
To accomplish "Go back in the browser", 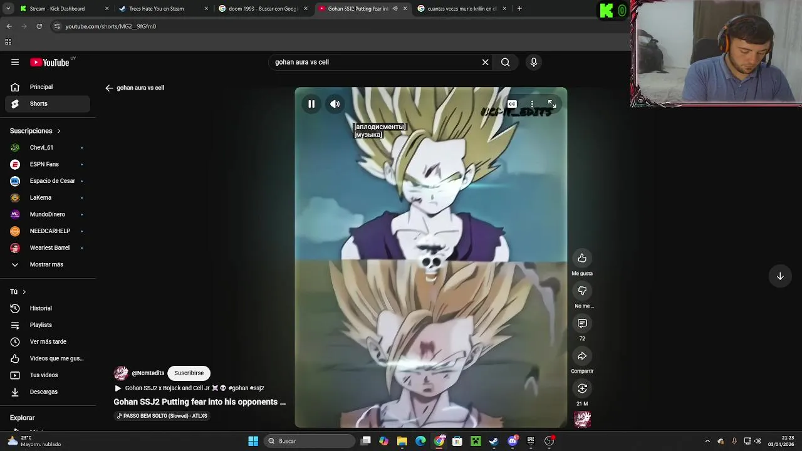I will coord(9,26).
